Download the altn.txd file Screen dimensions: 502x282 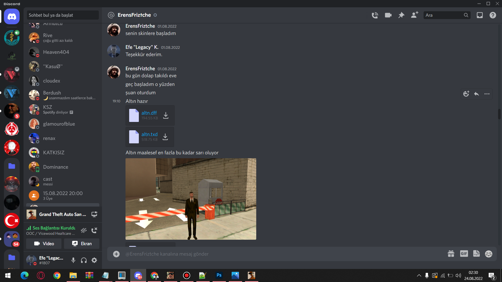(165, 137)
